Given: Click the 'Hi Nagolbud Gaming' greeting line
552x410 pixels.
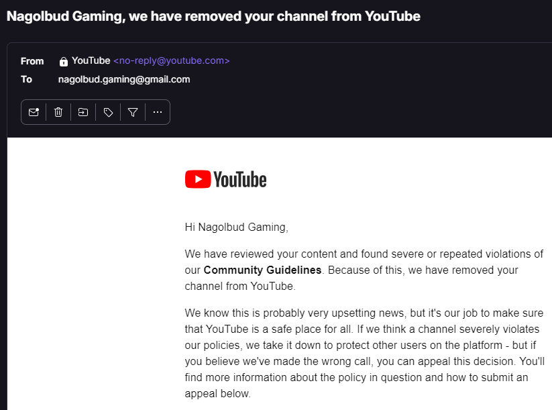Looking at the screenshot, I should [x=236, y=227].
